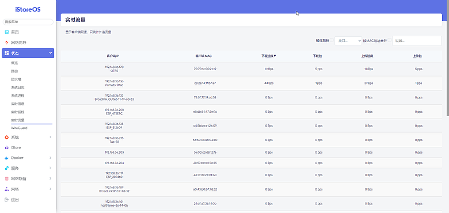
Task: Click the page vertical scrollbar
Action: point(448,58)
